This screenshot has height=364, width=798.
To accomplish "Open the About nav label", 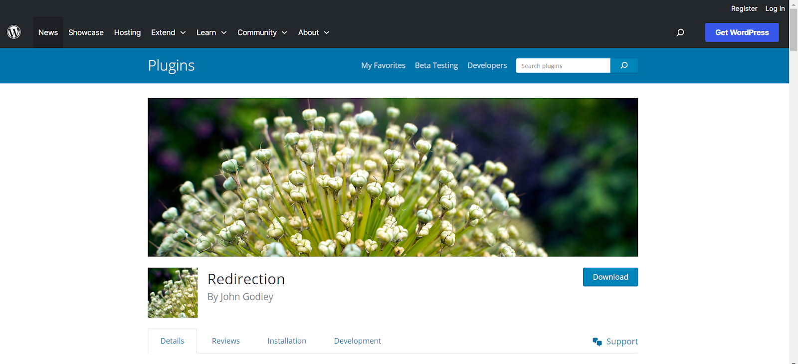I will click(308, 32).
